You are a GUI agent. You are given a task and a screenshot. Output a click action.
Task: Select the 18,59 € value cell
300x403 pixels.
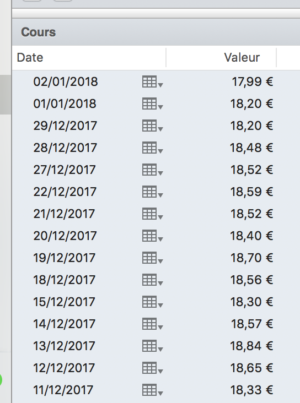pos(251,192)
